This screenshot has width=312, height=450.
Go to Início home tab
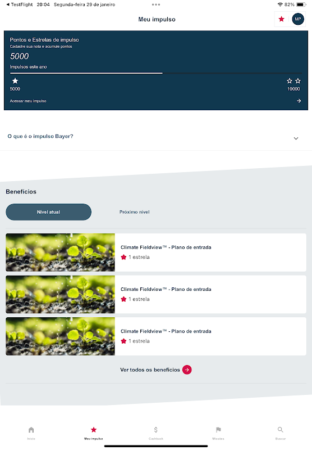click(31, 433)
